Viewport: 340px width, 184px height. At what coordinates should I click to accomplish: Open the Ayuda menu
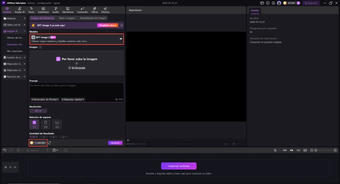click(x=57, y=3)
